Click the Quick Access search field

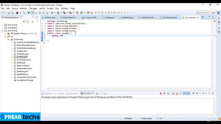pyautogui.click(x=202, y=13)
